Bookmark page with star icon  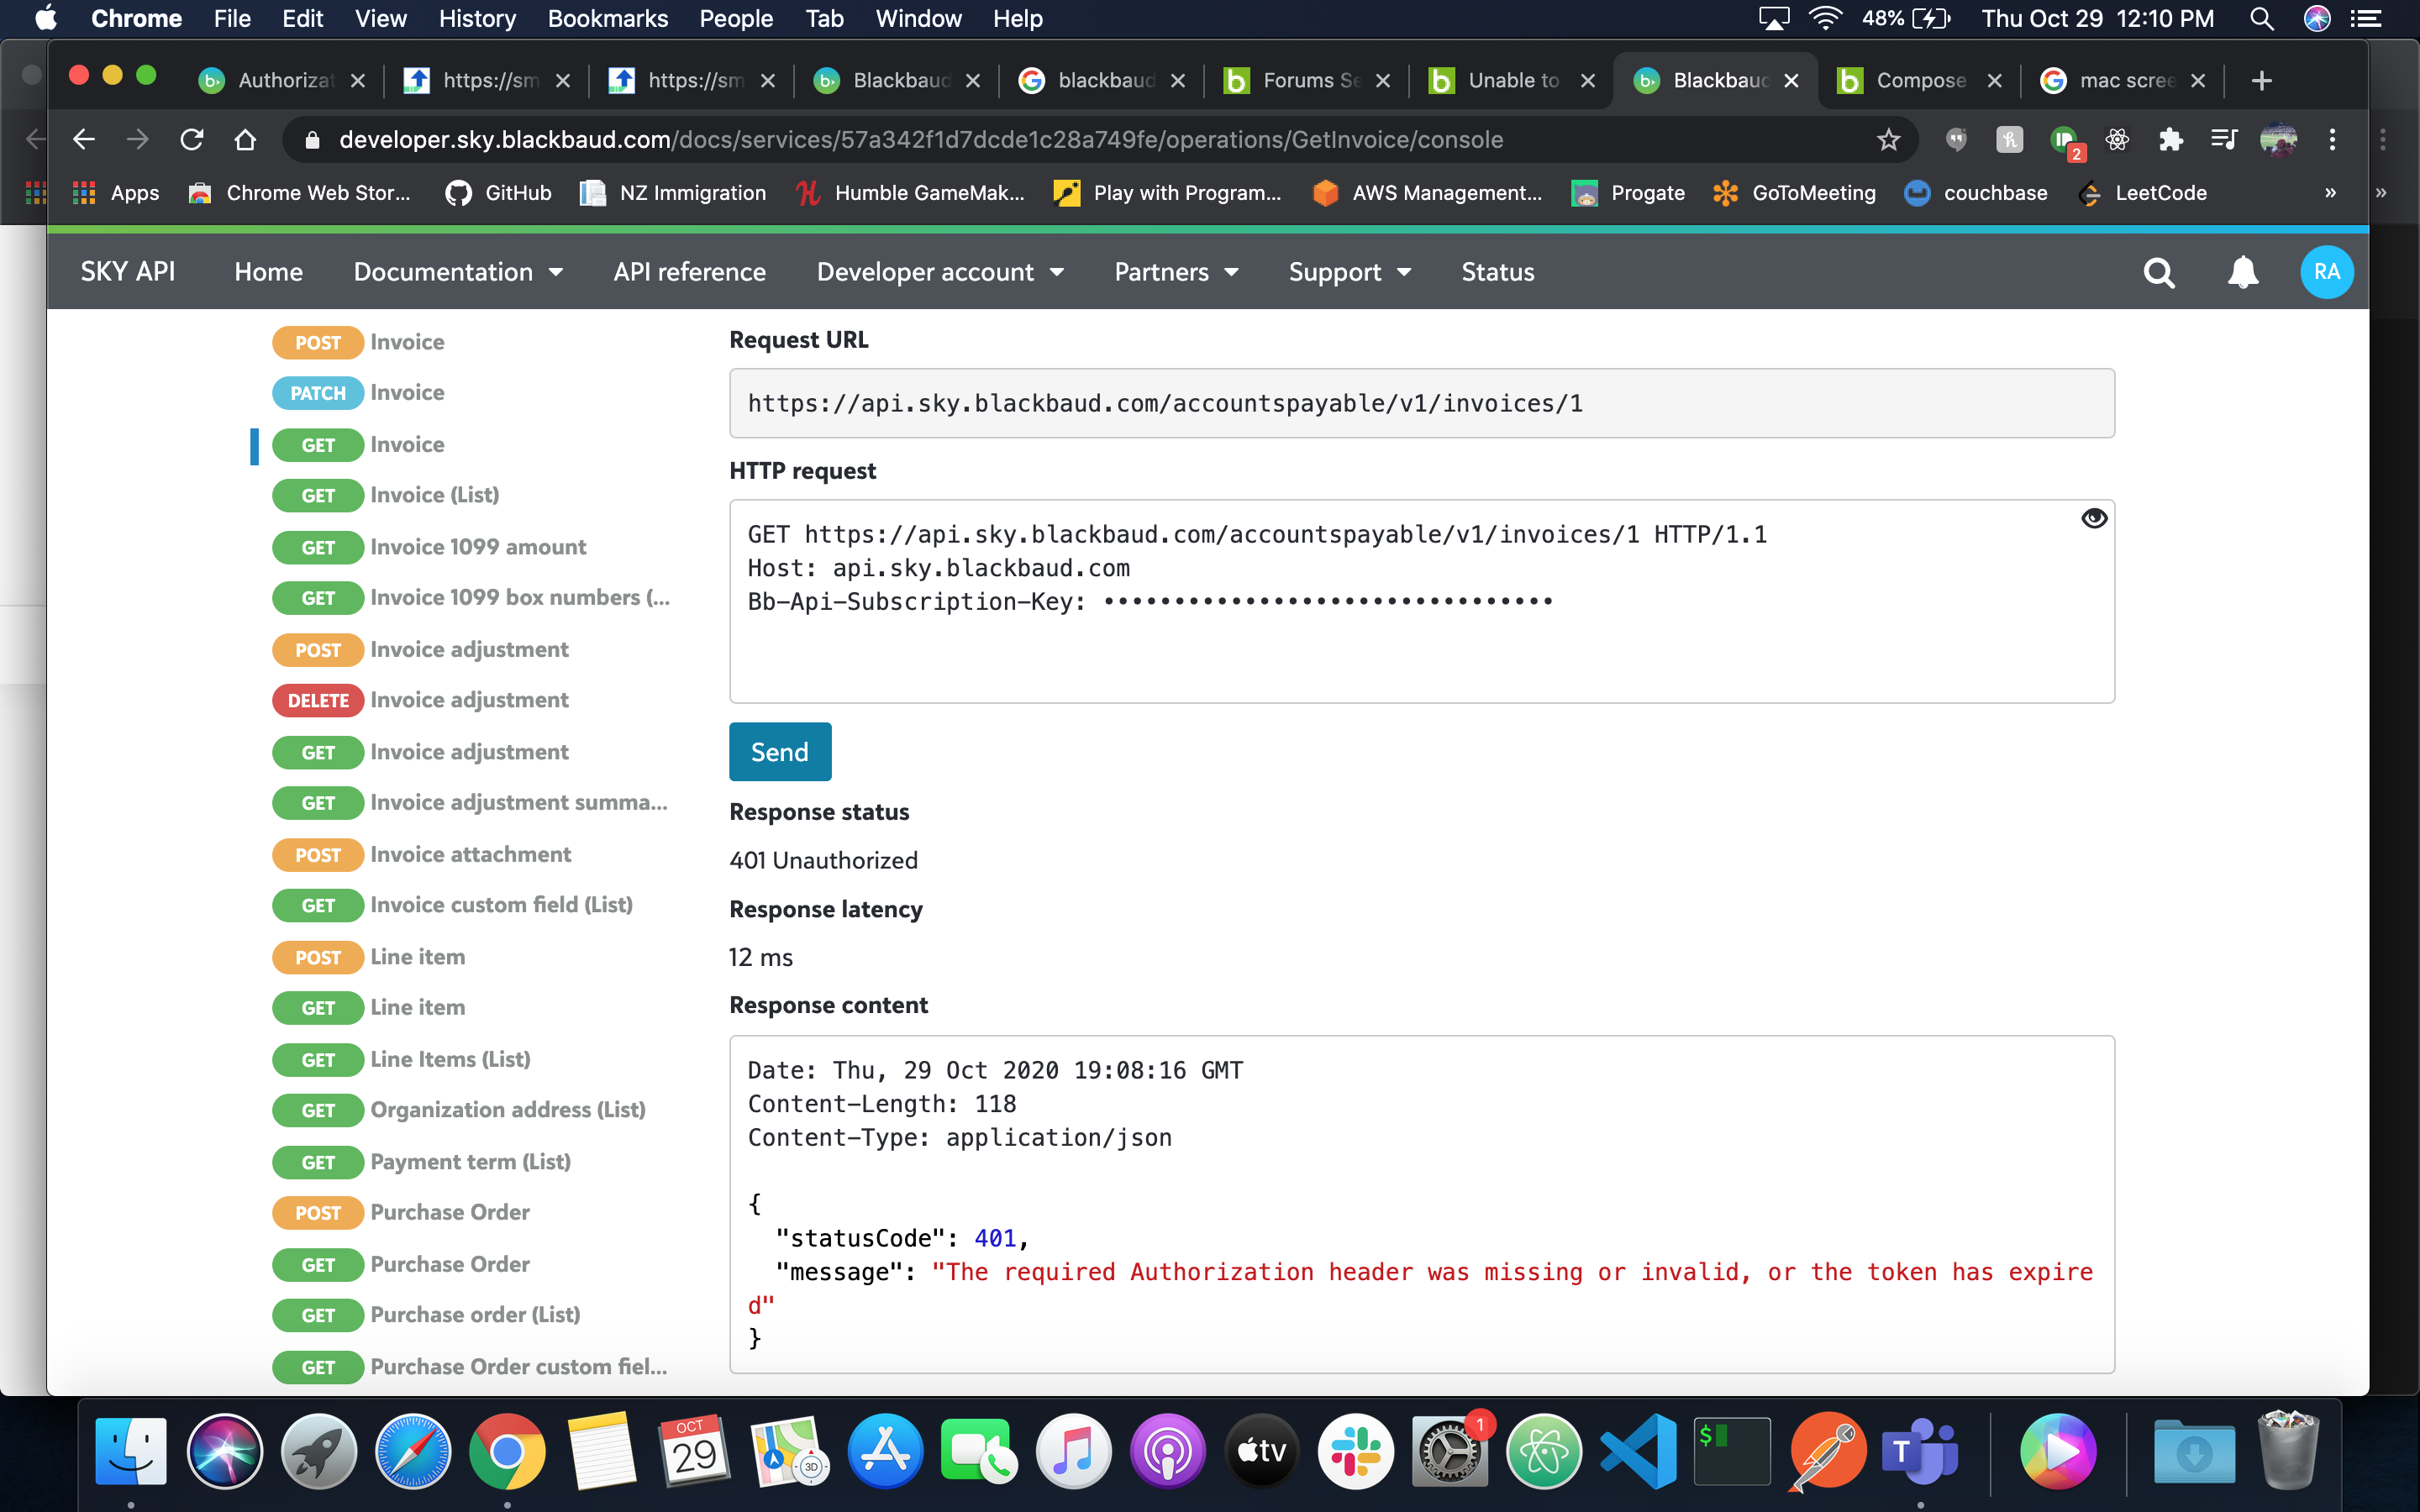[1888, 140]
